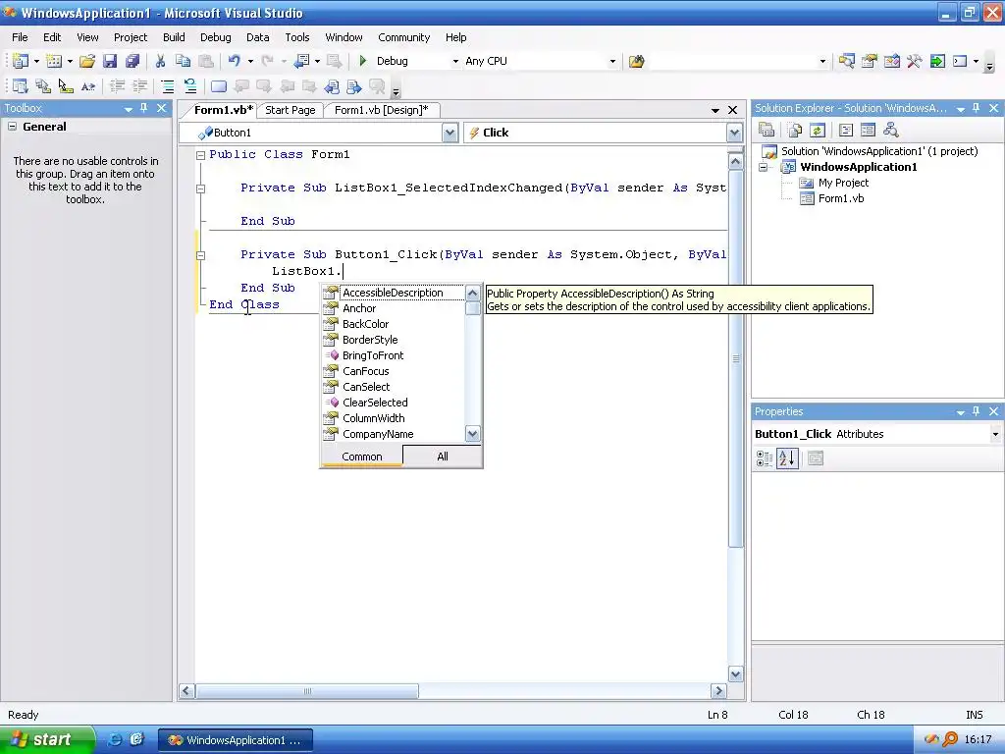Viewport: 1005px width, 754px height.
Task: Open the Debug configuration dropdown
Action: tap(455, 62)
